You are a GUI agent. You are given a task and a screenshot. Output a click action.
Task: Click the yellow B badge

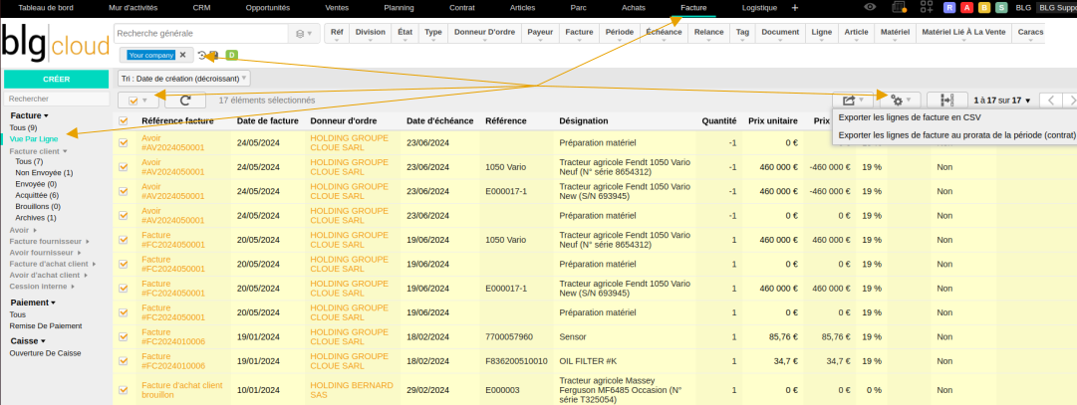click(984, 8)
